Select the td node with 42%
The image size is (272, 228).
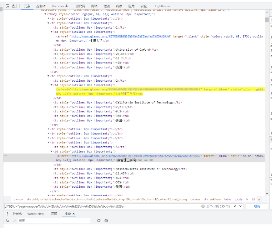91,63
